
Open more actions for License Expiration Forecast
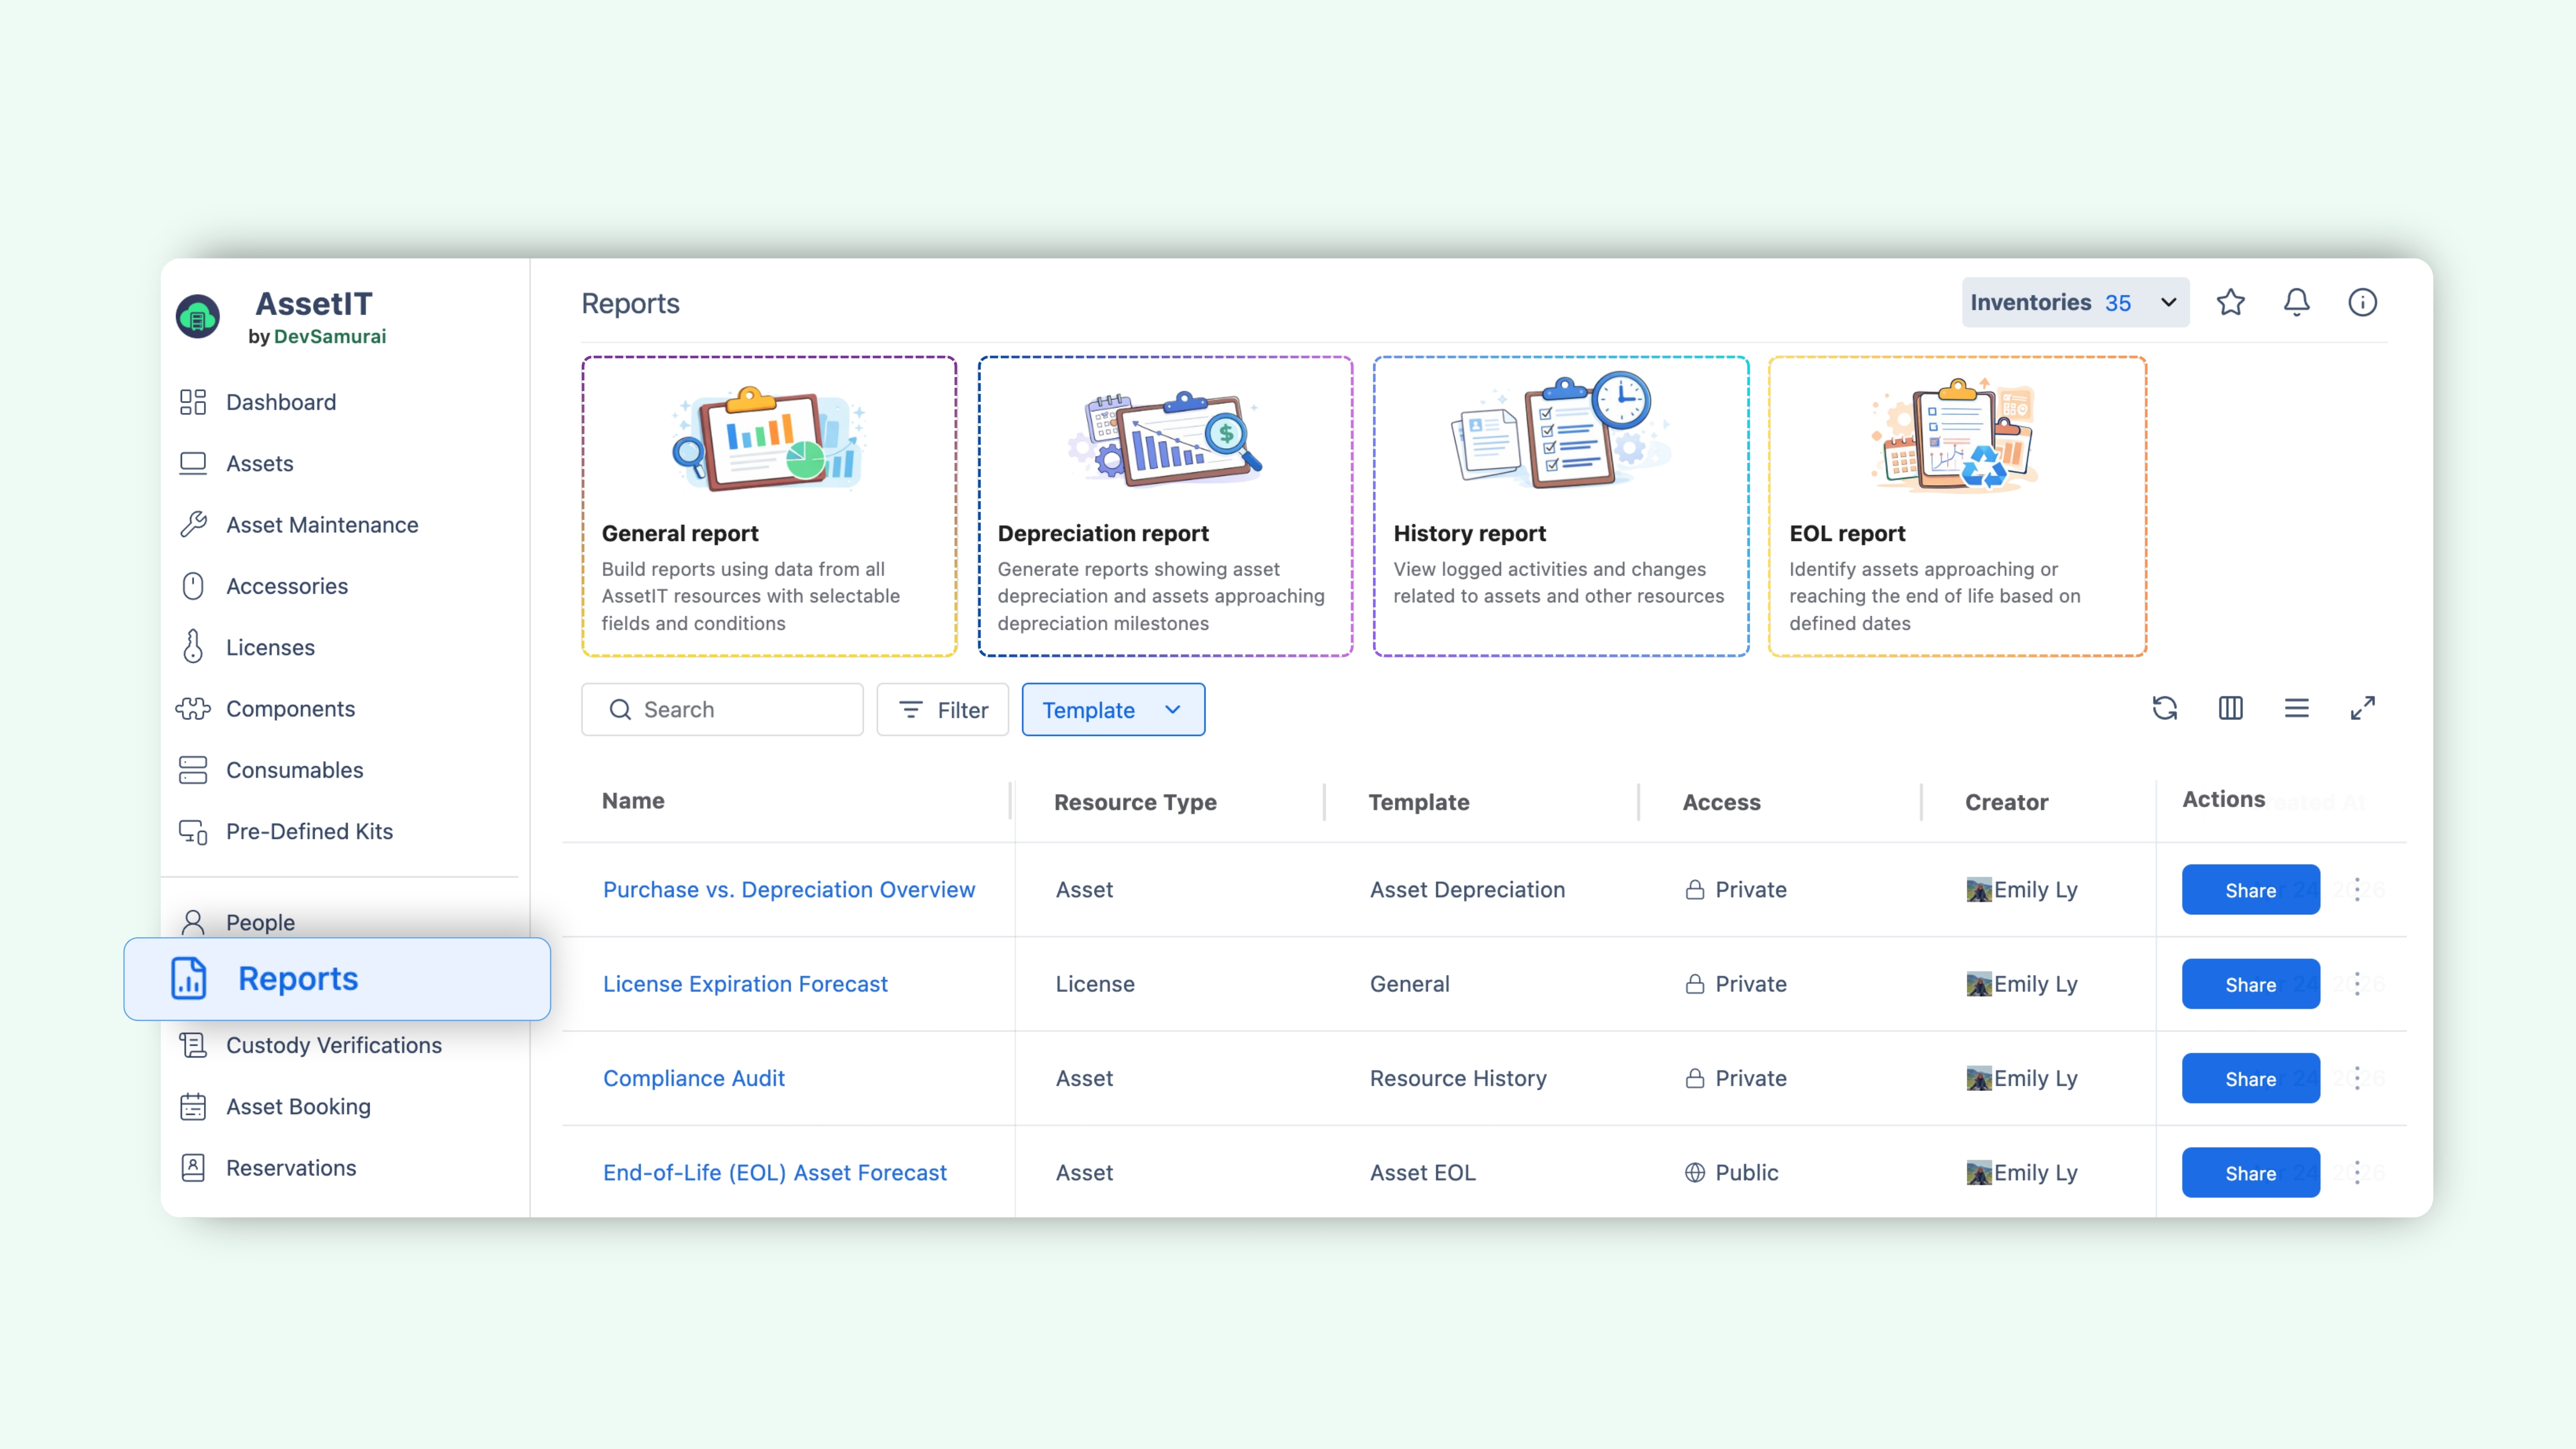tap(2357, 984)
